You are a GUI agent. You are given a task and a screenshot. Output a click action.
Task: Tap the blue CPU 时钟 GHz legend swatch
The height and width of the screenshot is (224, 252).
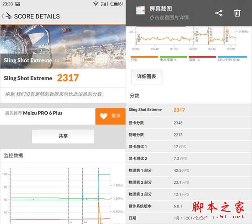point(232,57)
